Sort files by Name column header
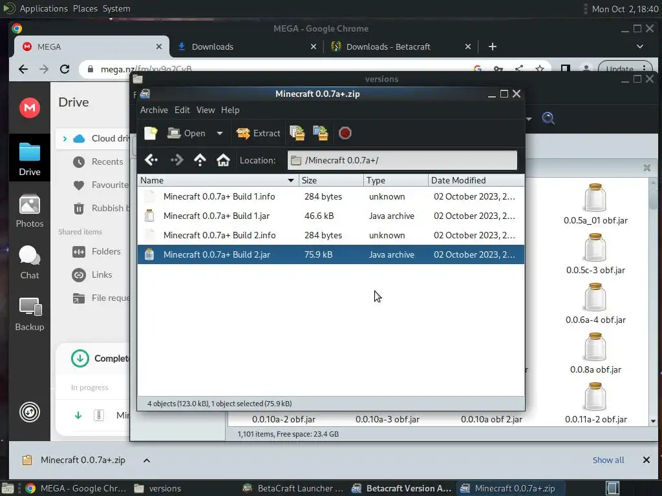Image resolution: width=662 pixels, height=496 pixels. 218,181
